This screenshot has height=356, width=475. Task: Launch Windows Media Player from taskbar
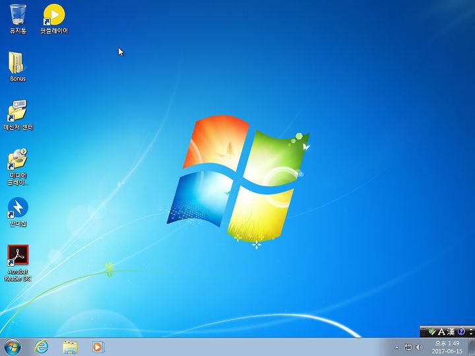(x=98, y=347)
